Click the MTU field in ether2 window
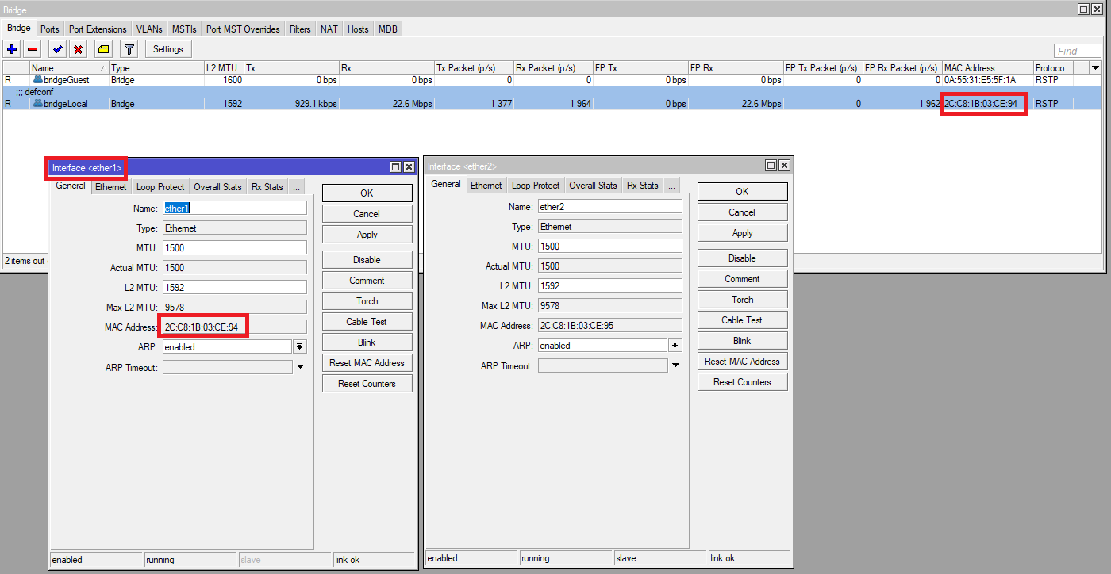 (609, 246)
